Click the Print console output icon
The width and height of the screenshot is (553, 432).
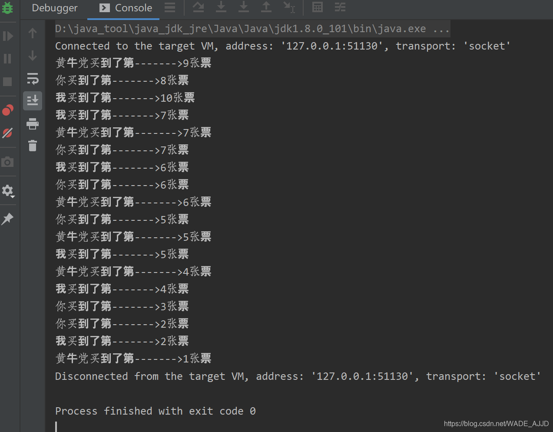tap(33, 124)
